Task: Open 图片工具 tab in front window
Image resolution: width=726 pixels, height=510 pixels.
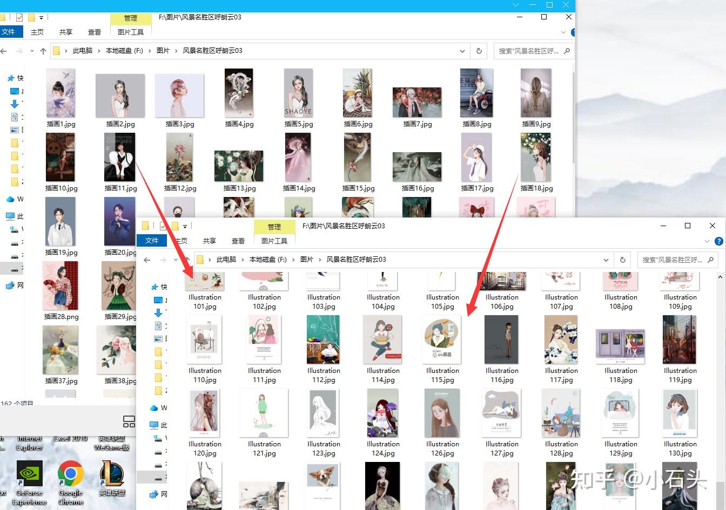Action: point(274,241)
